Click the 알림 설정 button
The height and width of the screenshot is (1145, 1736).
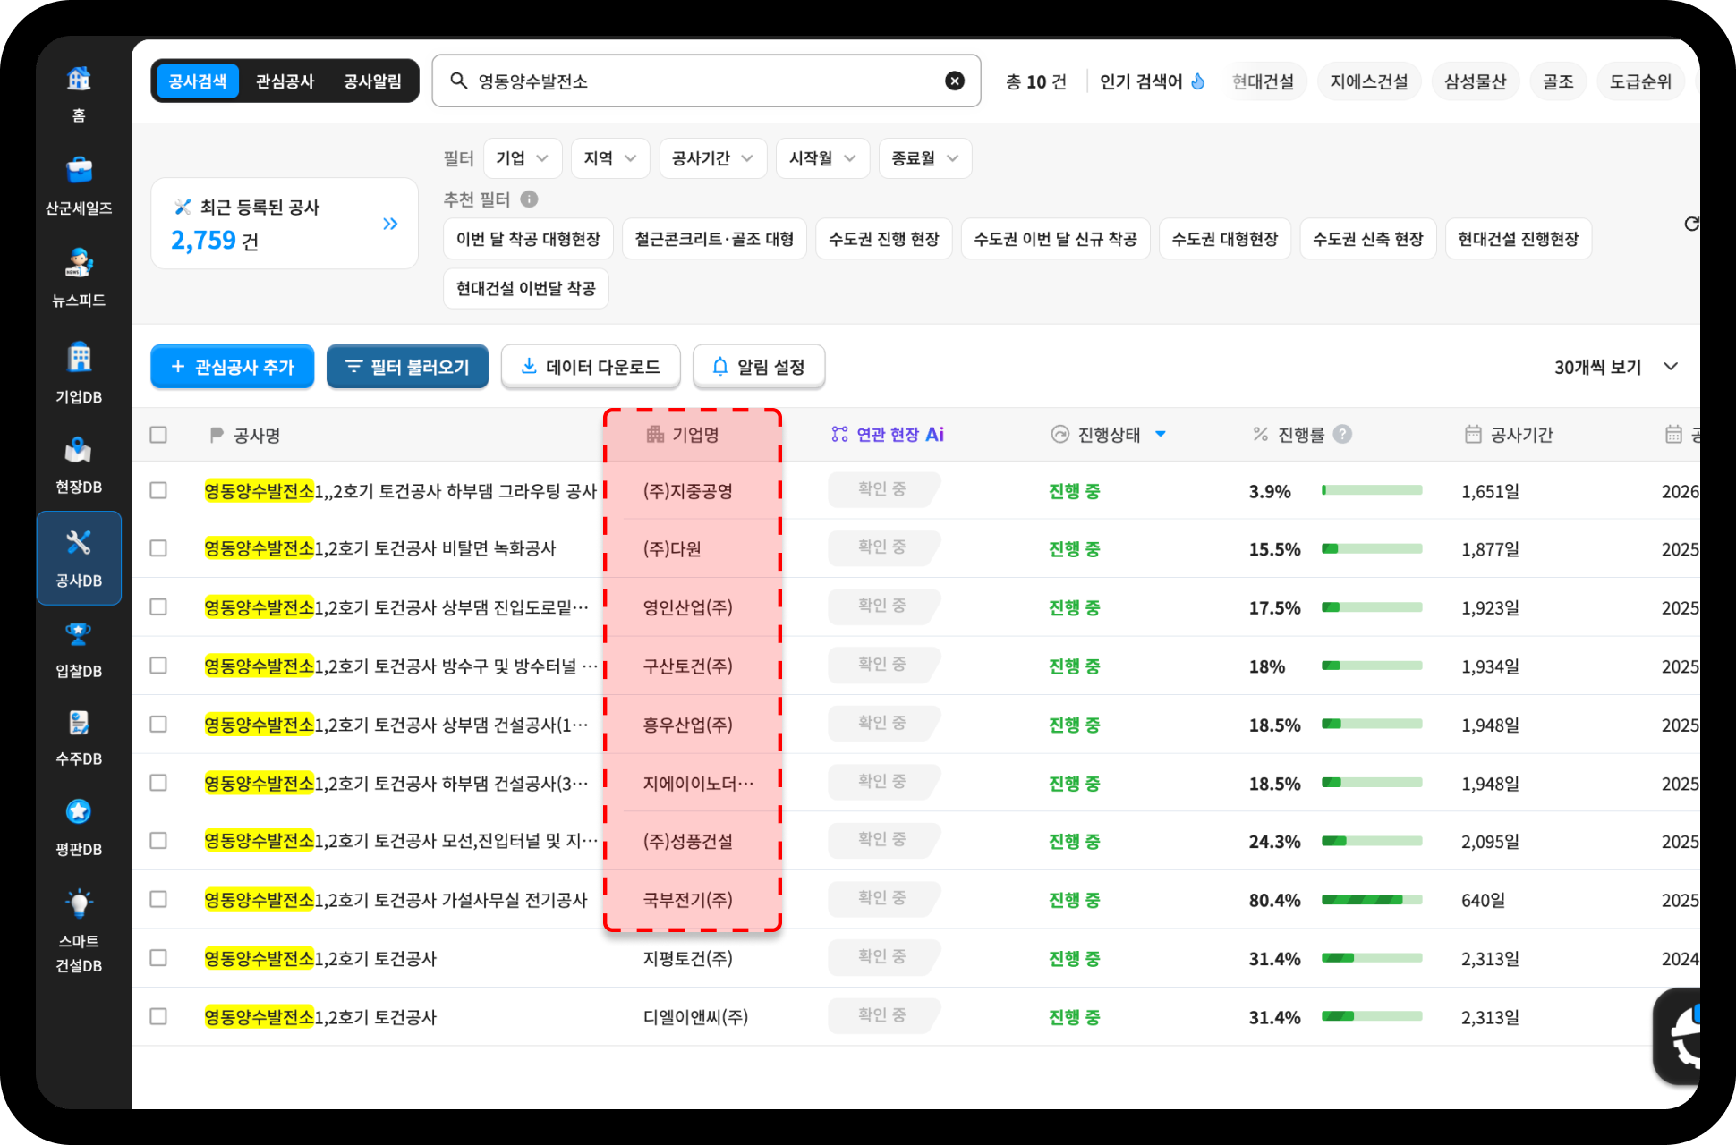tap(759, 367)
